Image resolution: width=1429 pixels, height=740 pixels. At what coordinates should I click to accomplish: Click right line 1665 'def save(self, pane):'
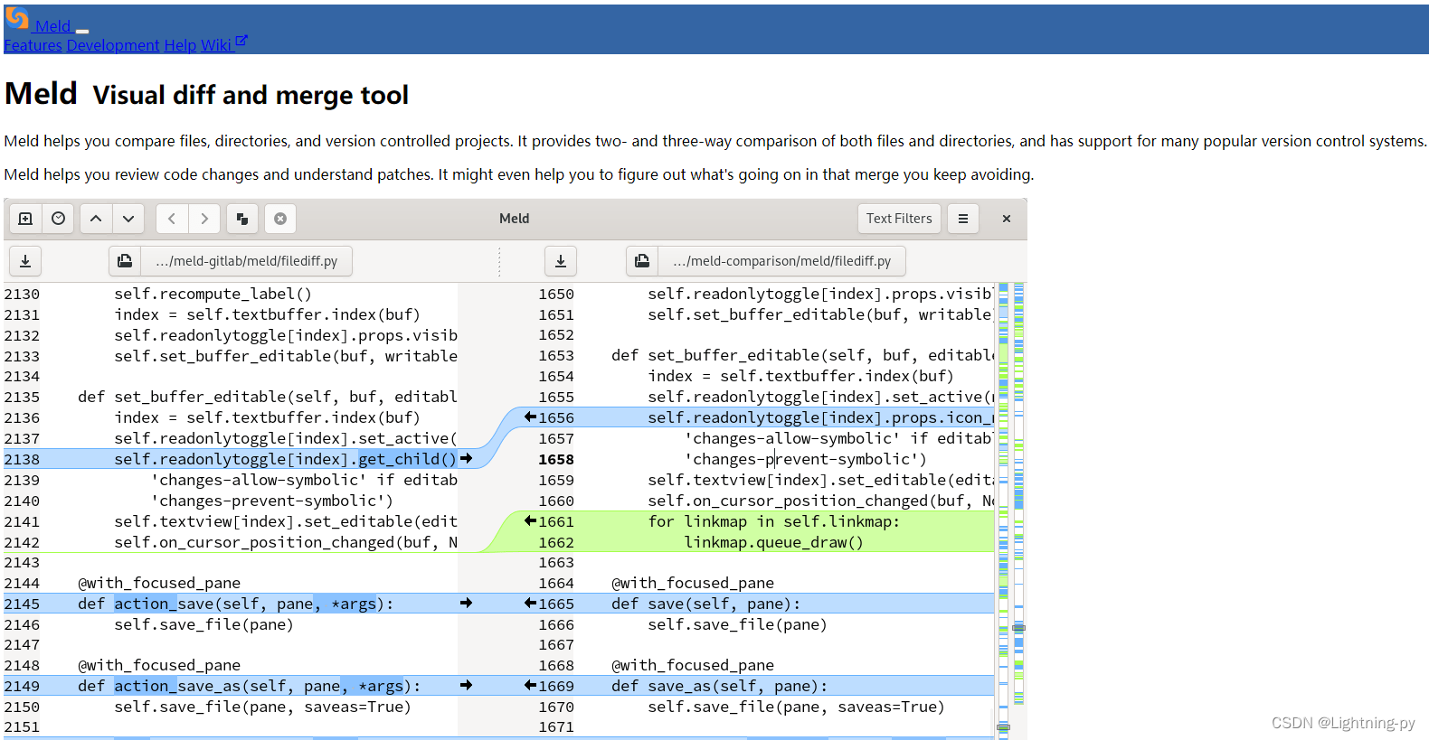(705, 604)
